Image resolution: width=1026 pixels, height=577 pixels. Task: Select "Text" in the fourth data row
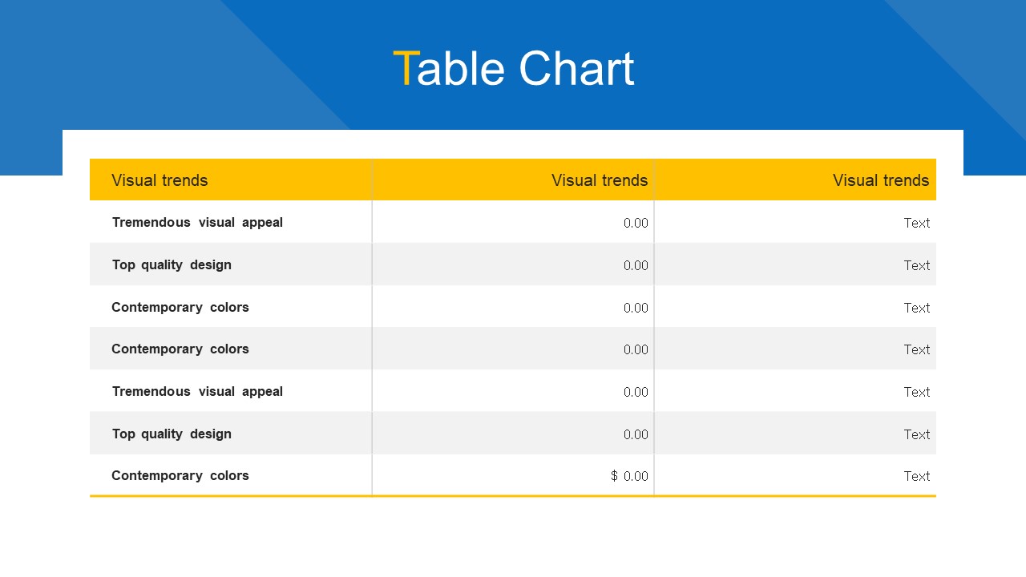tap(916, 350)
